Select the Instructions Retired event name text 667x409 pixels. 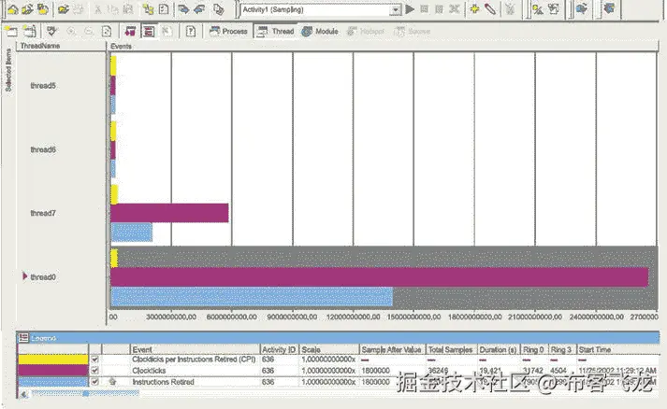163,382
